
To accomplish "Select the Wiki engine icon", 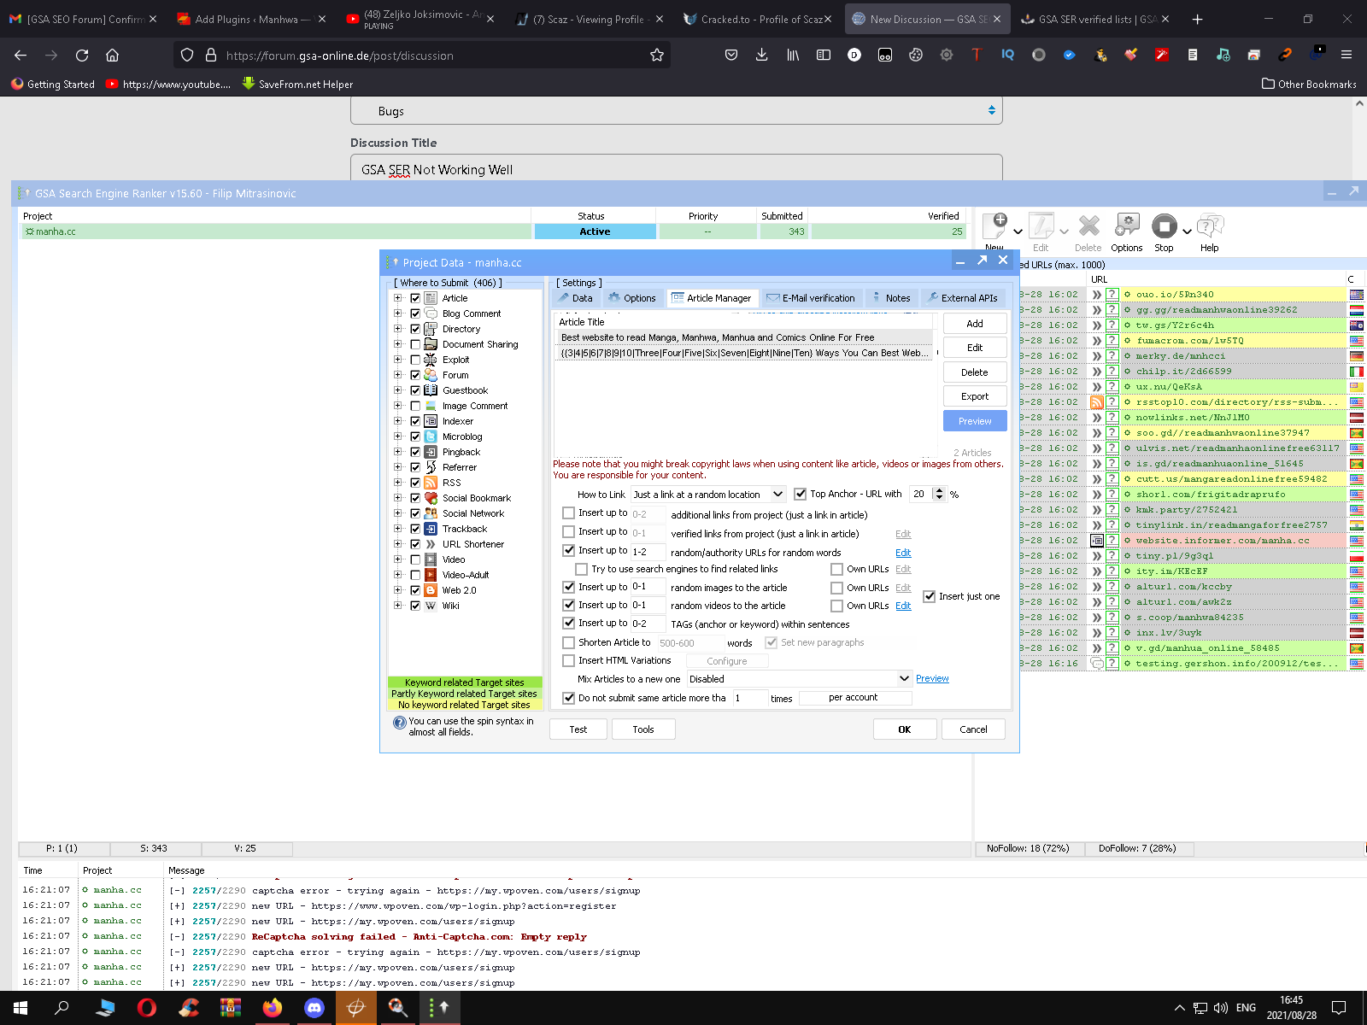I will click(431, 606).
